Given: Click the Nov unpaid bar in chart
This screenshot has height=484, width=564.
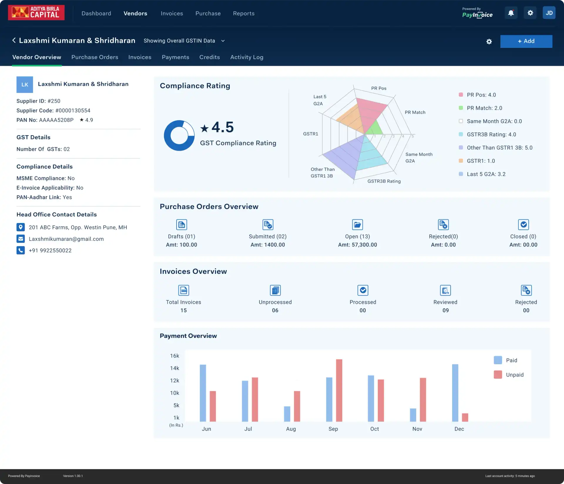Looking at the screenshot, I should 423,400.
